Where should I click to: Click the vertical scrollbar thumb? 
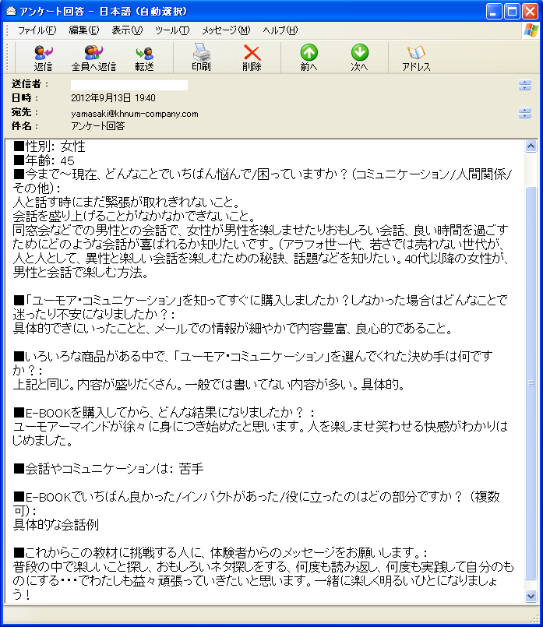(x=531, y=383)
